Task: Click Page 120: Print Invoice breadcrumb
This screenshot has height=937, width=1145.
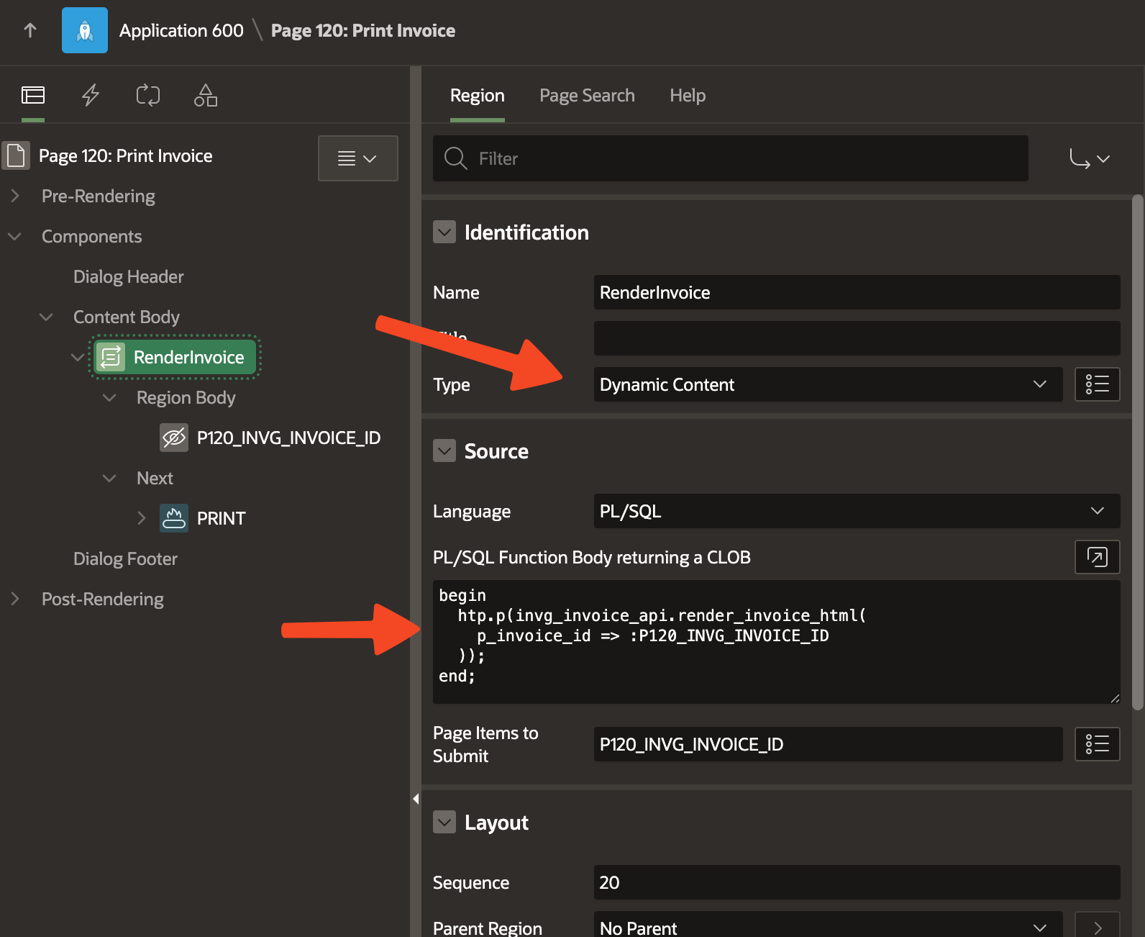Action: coord(363,30)
